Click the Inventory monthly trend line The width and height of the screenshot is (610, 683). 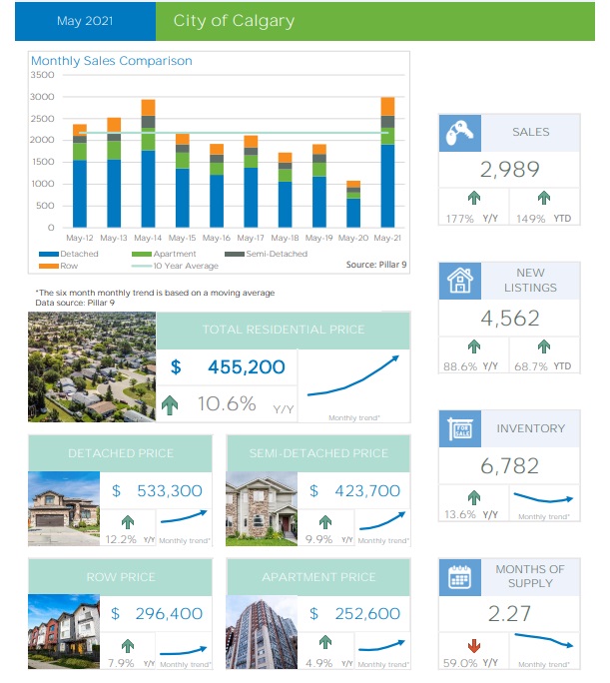click(543, 497)
